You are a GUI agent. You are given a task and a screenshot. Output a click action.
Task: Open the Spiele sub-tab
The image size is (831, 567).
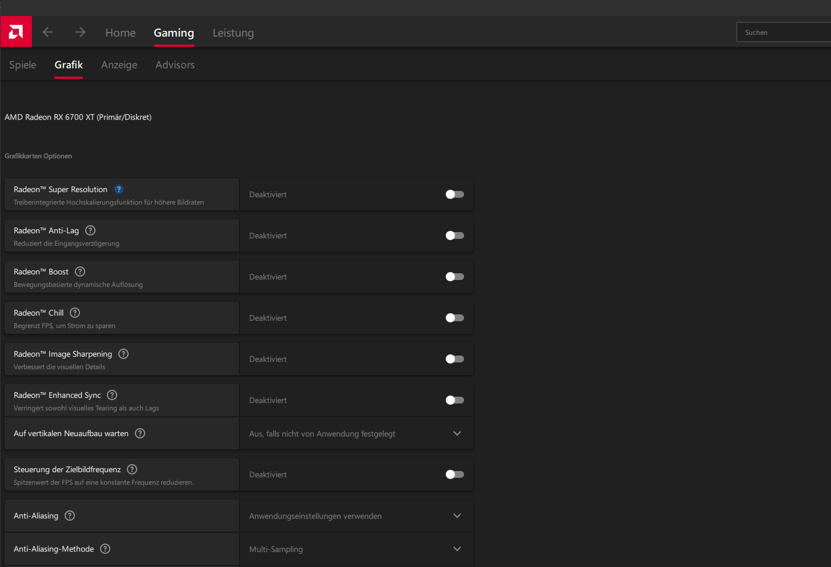point(23,65)
